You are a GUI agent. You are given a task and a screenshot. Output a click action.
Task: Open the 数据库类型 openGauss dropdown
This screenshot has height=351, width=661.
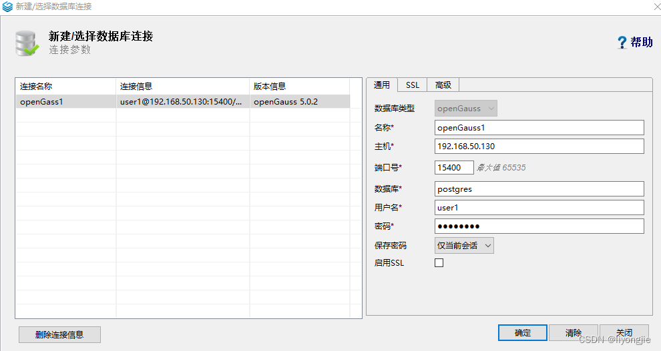466,109
